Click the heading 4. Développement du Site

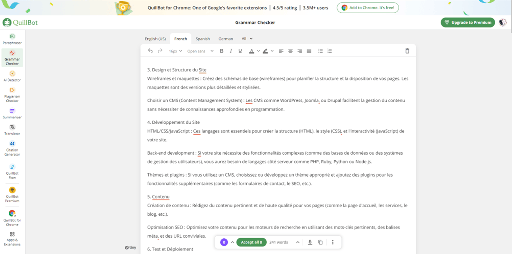coord(173,122)
